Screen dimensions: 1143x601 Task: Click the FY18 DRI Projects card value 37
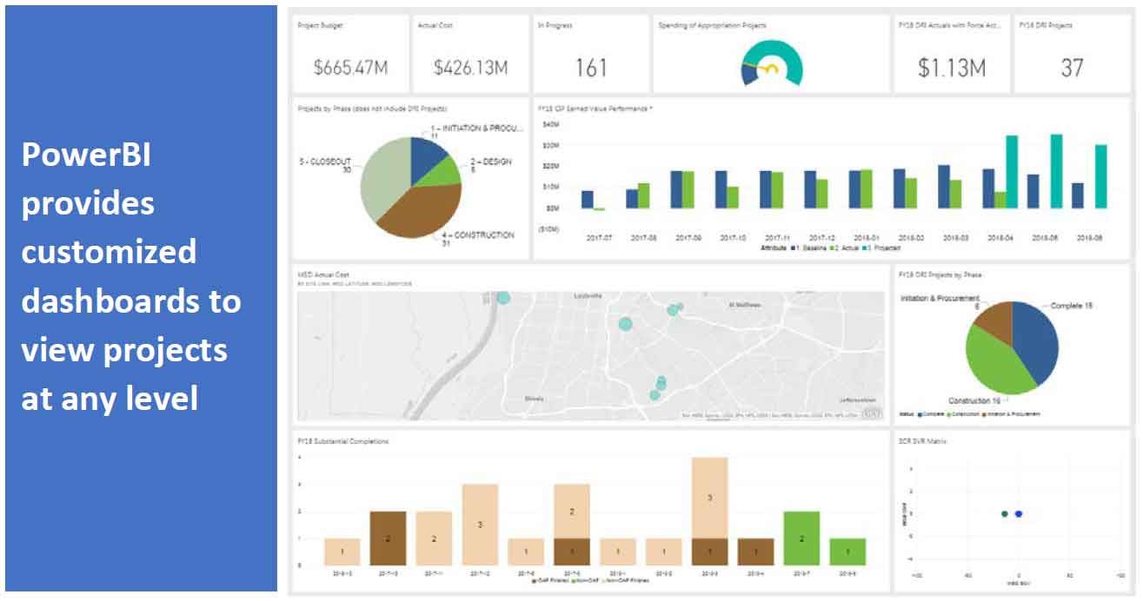coord(1072,68)
